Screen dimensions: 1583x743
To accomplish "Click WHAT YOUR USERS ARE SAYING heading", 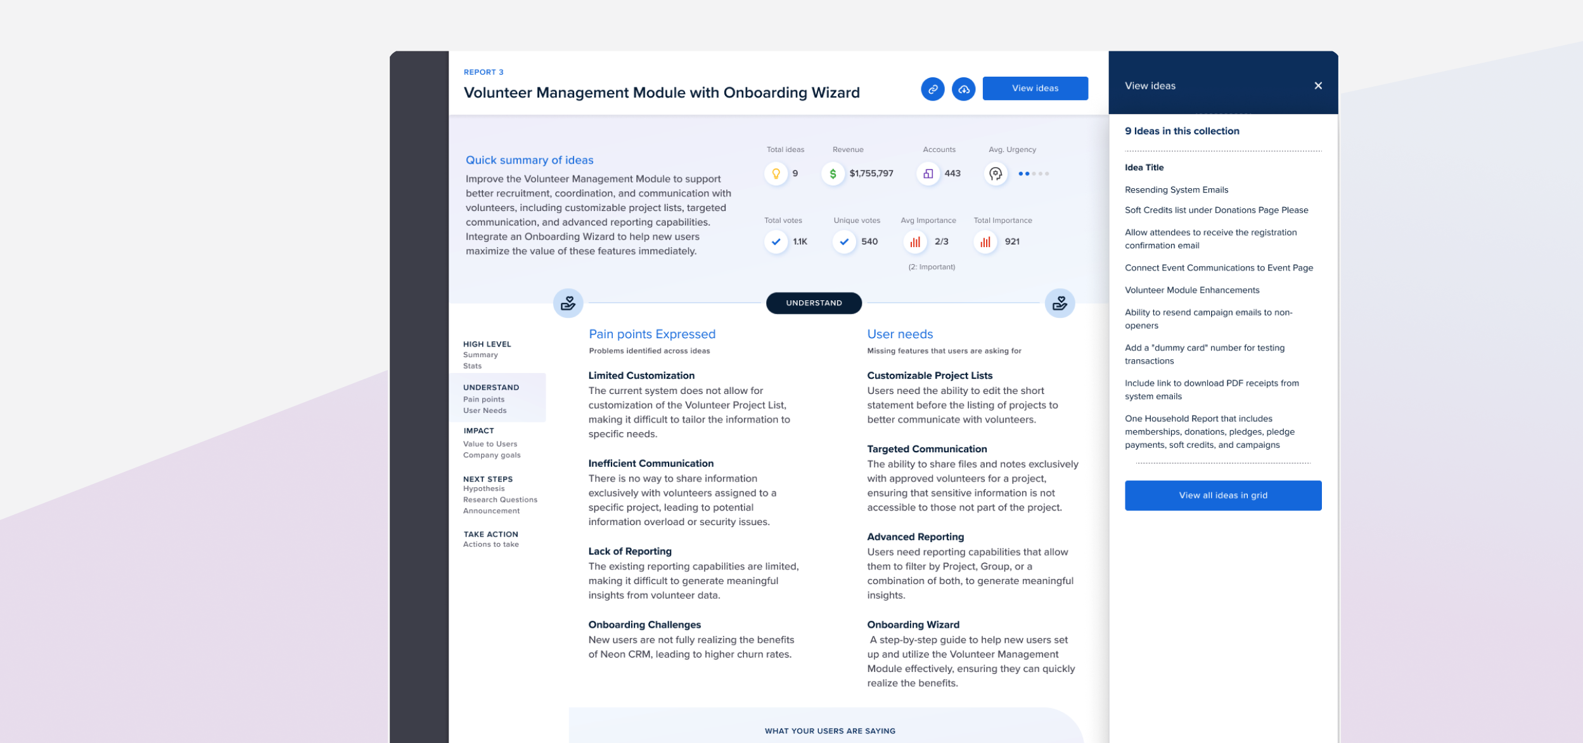I will 830,731.
